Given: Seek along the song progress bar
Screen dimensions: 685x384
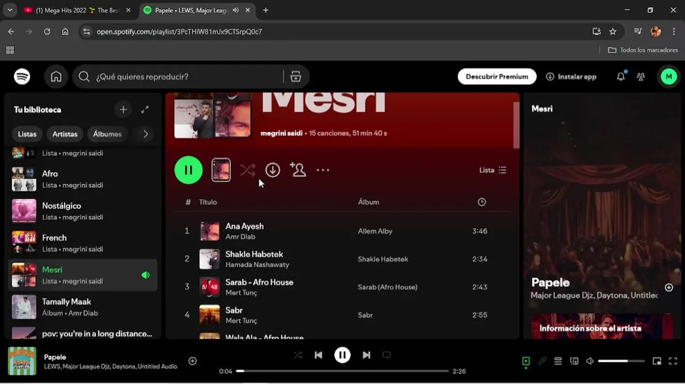Looking at the screenshot, I should click(342, 371).
